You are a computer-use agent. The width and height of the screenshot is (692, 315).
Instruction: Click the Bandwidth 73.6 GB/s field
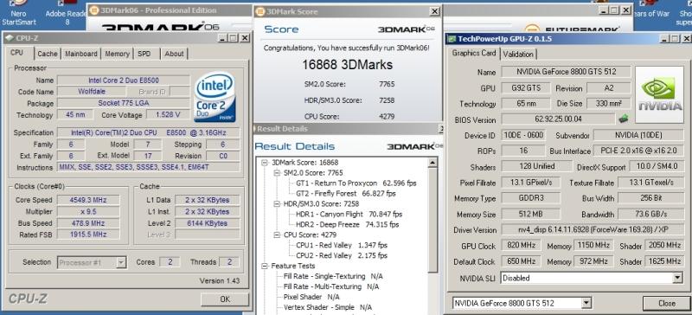(x=650, y=215)
